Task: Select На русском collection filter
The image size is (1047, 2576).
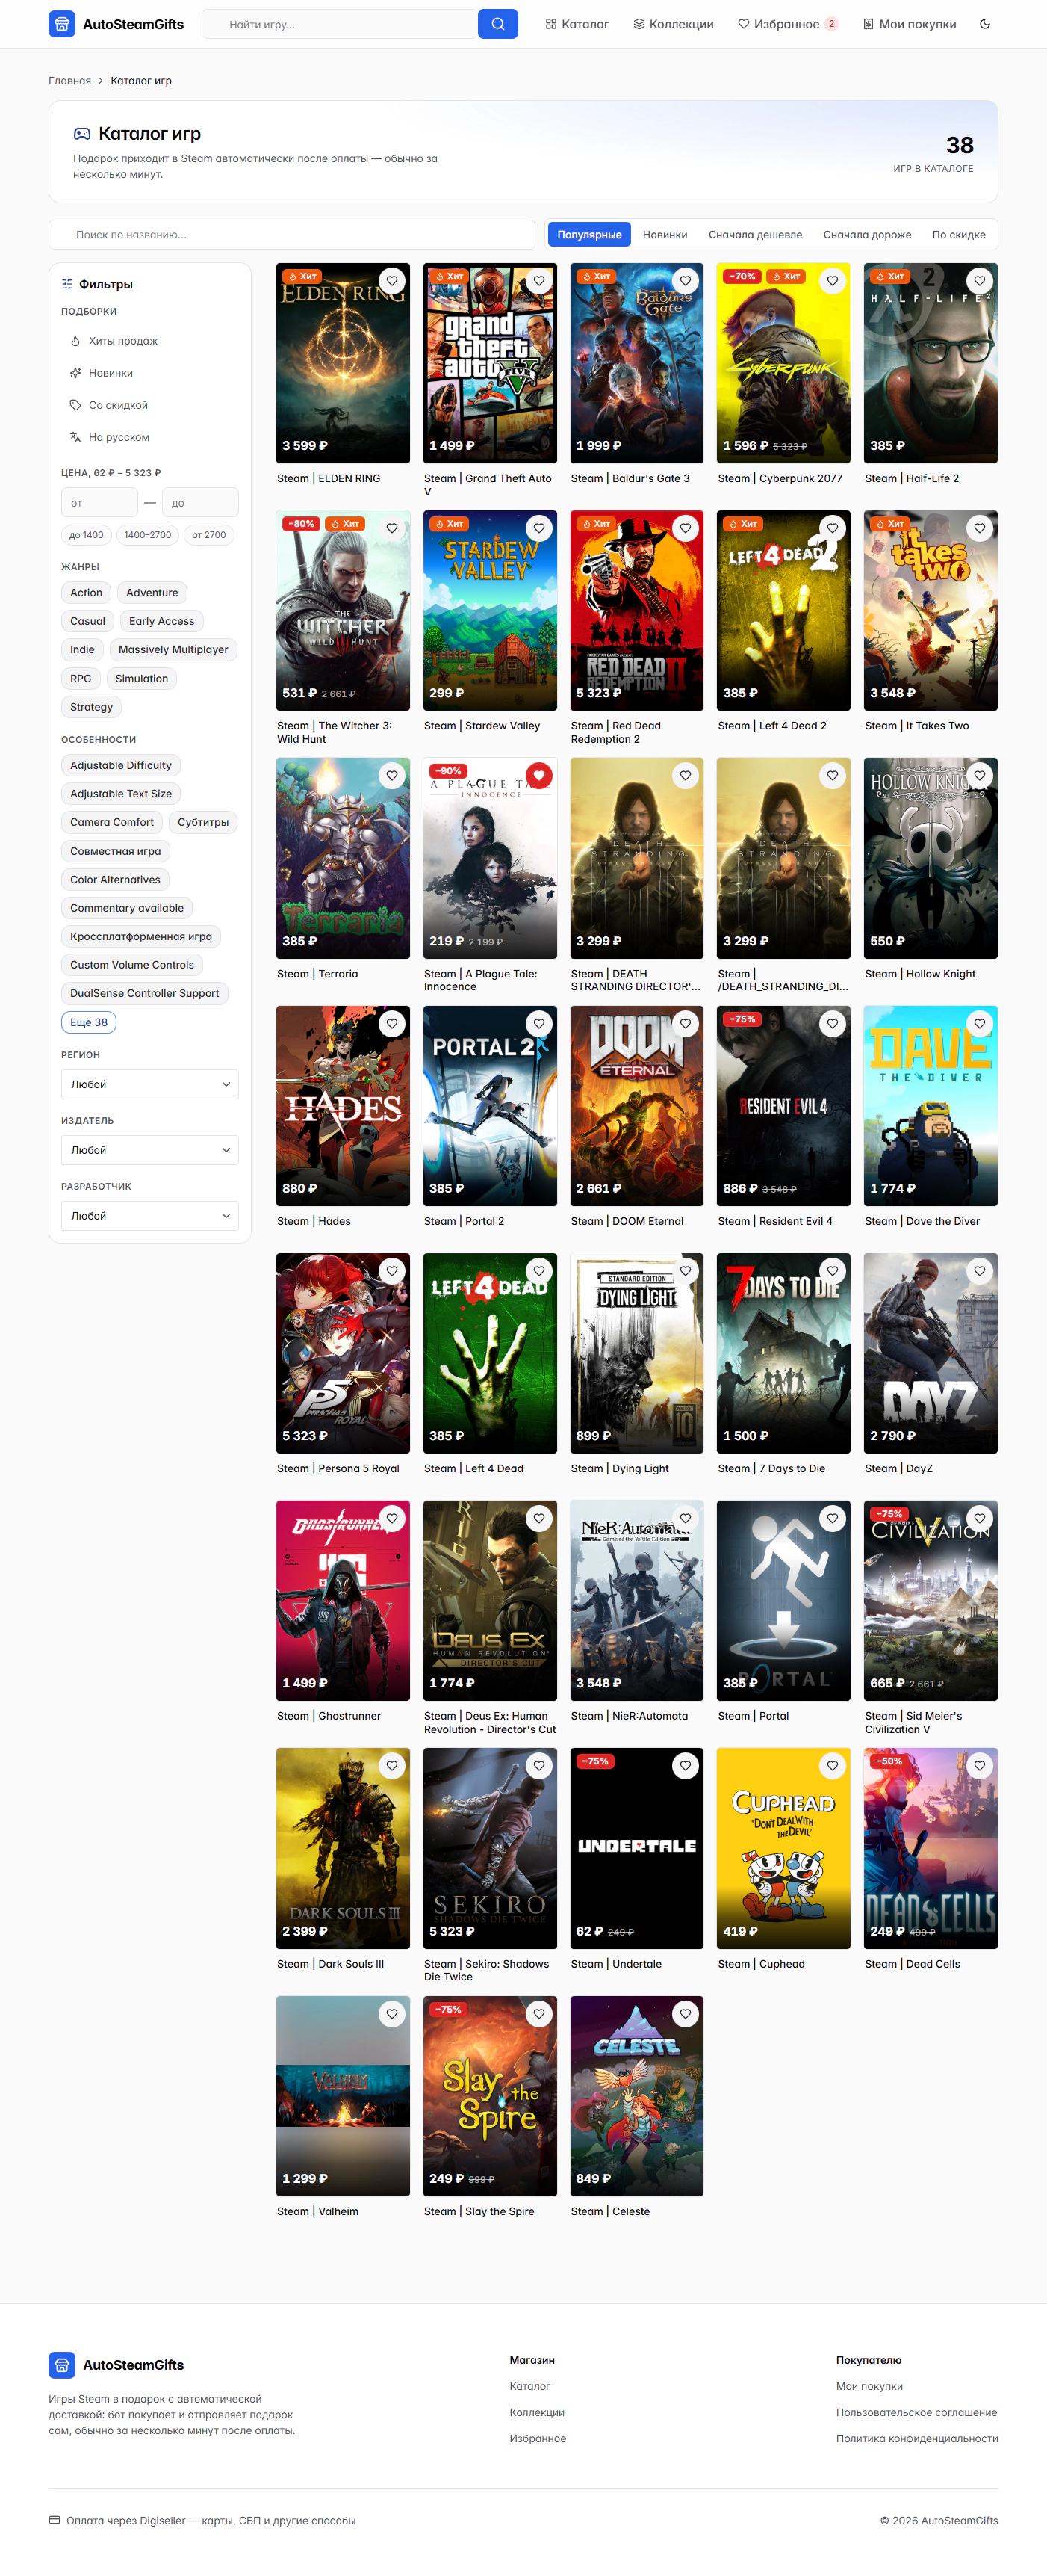Action: tap(150, 437)
